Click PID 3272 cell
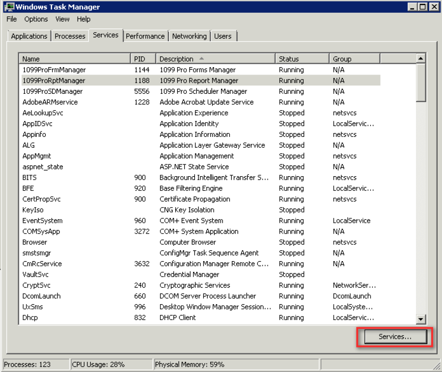442x372 pixels. [x=142, y=231]
